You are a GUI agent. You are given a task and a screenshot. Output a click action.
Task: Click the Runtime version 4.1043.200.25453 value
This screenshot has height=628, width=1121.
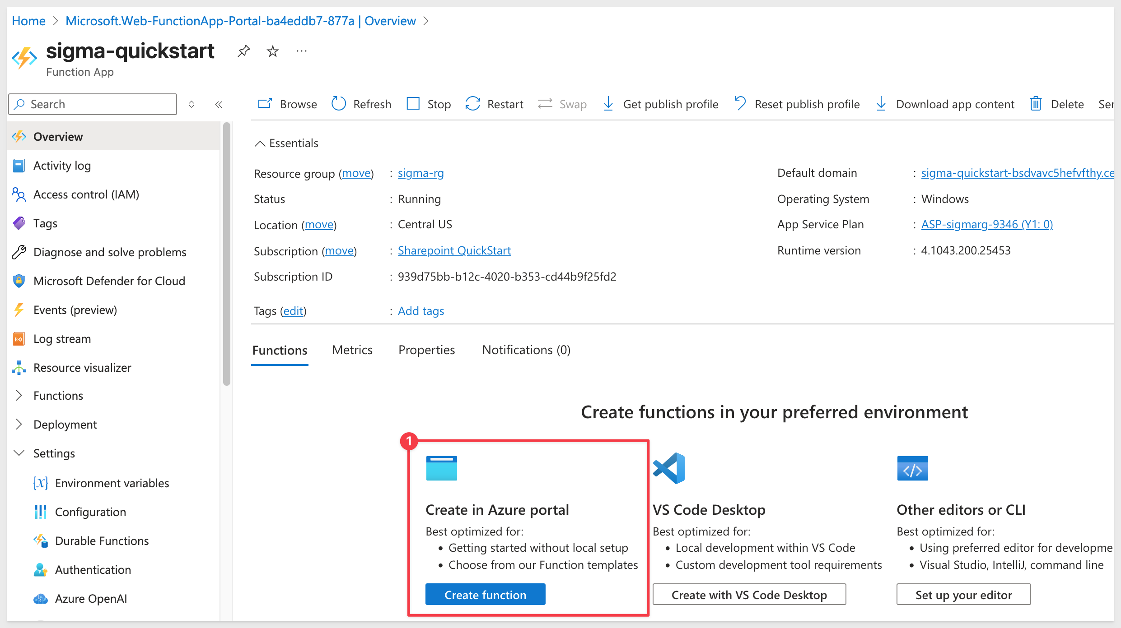(966, 250)
